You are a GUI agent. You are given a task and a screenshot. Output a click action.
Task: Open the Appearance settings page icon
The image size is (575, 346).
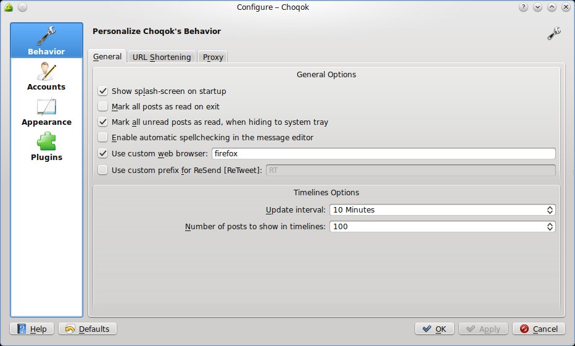[x=46, y=107]
